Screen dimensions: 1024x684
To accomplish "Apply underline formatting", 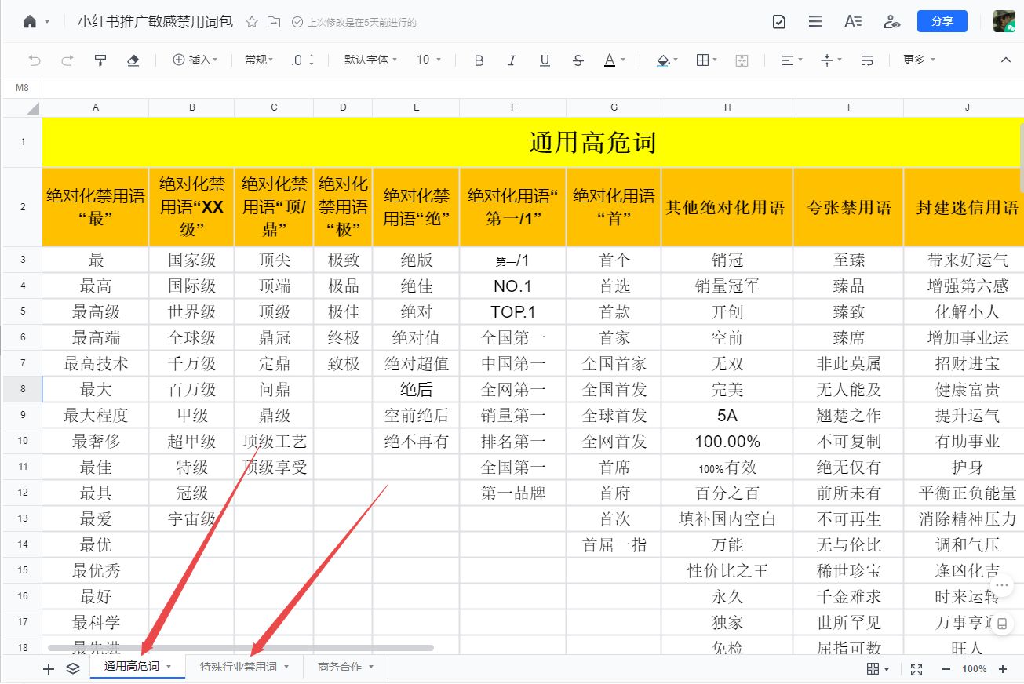I will pyautogui.click(x=545, y=59).
